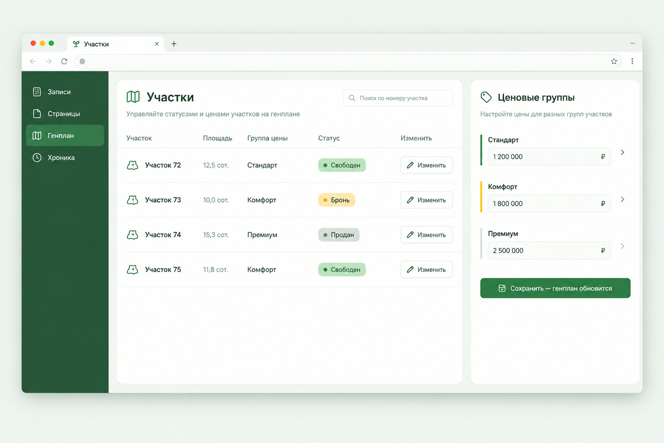Click the Статус column header
Viewport: 664px width, 443px height.
(329, 138)
